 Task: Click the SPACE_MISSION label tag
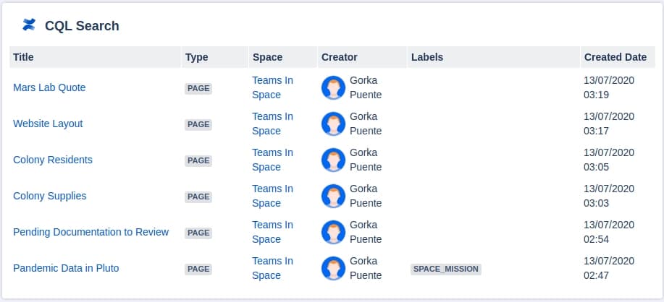(446, 269)
